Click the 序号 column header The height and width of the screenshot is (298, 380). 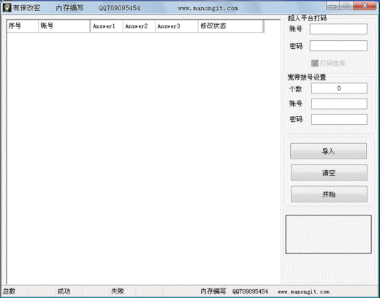[23, 26]
